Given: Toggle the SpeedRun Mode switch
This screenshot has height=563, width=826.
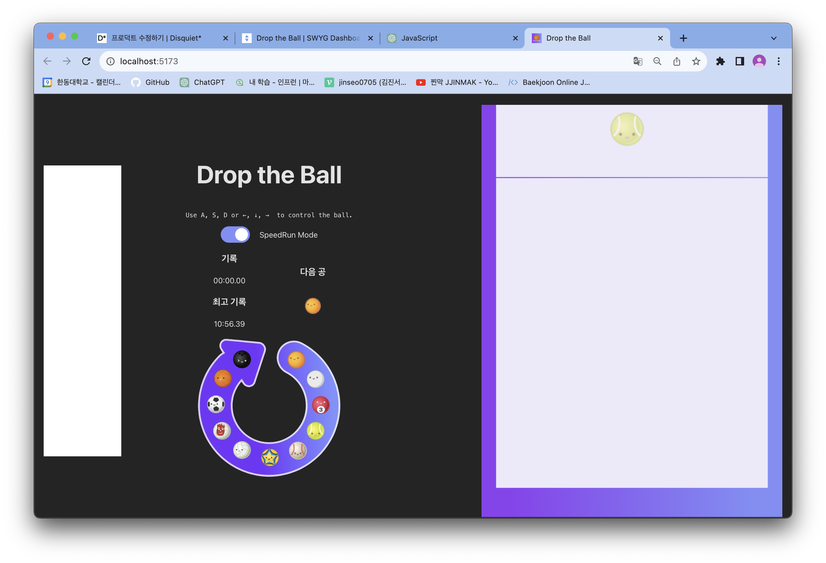Looking at the screenshot, I should click(x=235, y=235).
